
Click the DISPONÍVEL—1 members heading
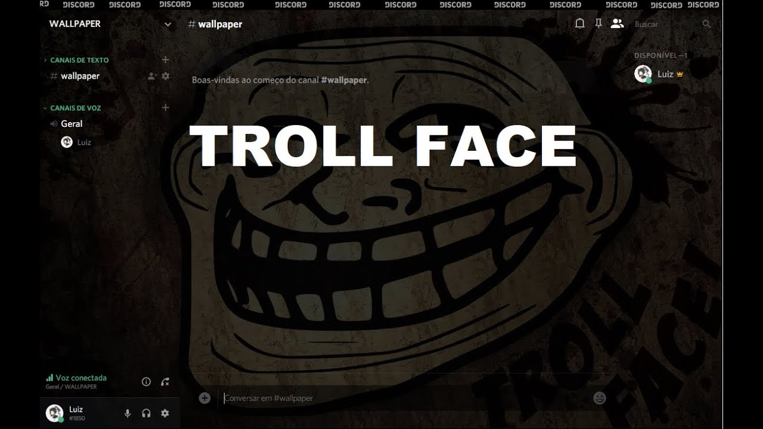(x=661, y=55)
